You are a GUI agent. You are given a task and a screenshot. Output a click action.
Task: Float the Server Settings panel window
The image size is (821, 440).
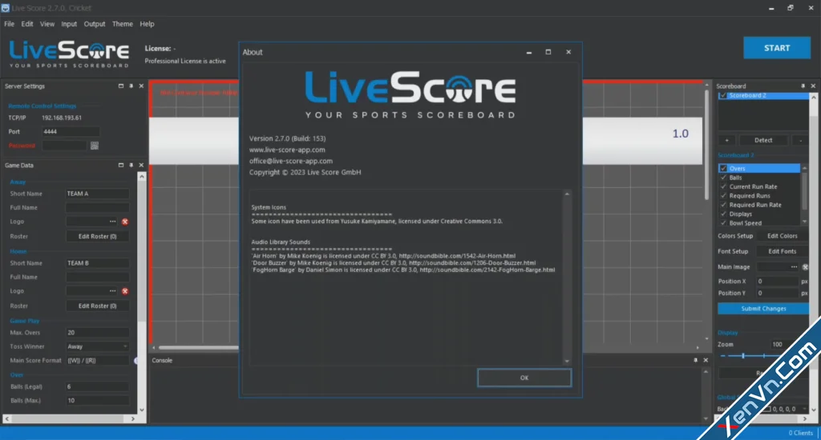click(121, 86)
